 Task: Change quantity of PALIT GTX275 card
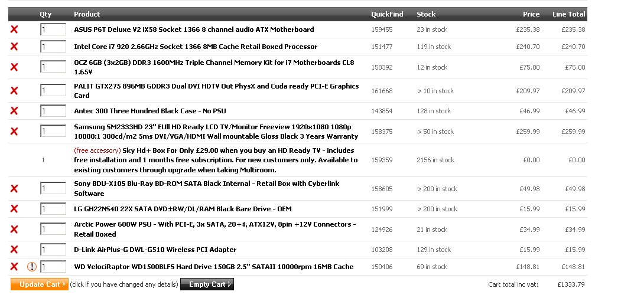click(x=53, y=91)
